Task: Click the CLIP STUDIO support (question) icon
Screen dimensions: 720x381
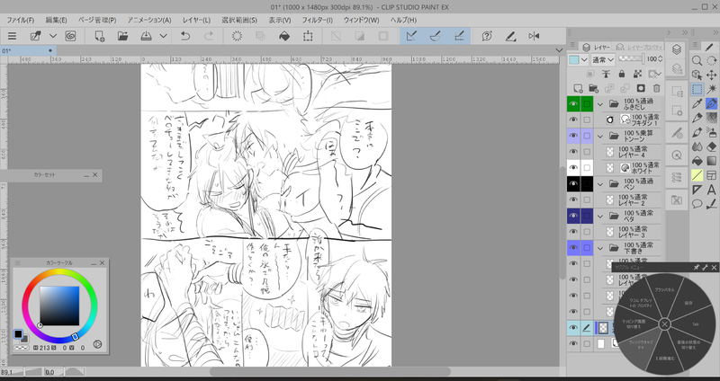Action: coord(487,36)
